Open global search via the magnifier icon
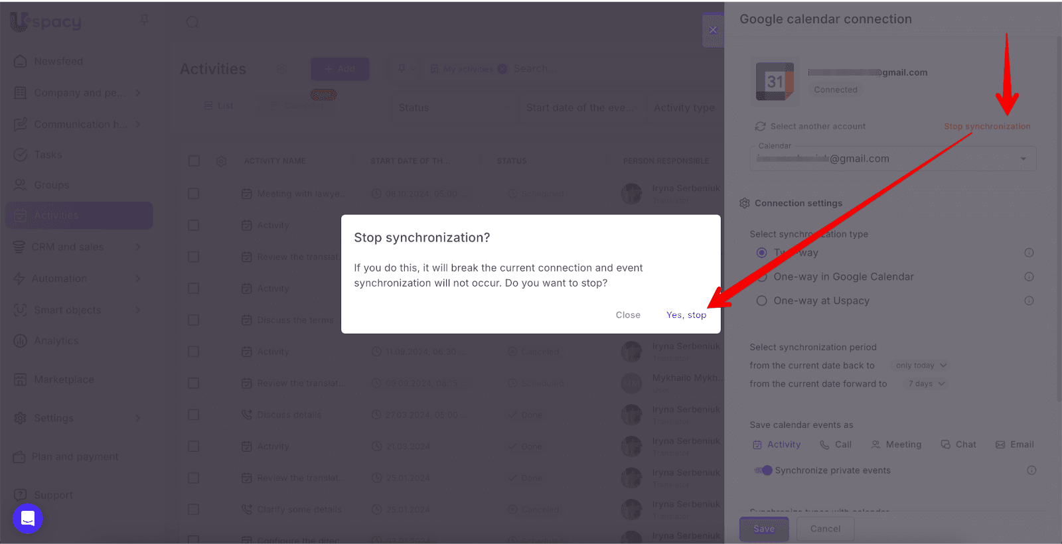The width and height of the screenshot is (1062, 544). click(x=192, y=22)
